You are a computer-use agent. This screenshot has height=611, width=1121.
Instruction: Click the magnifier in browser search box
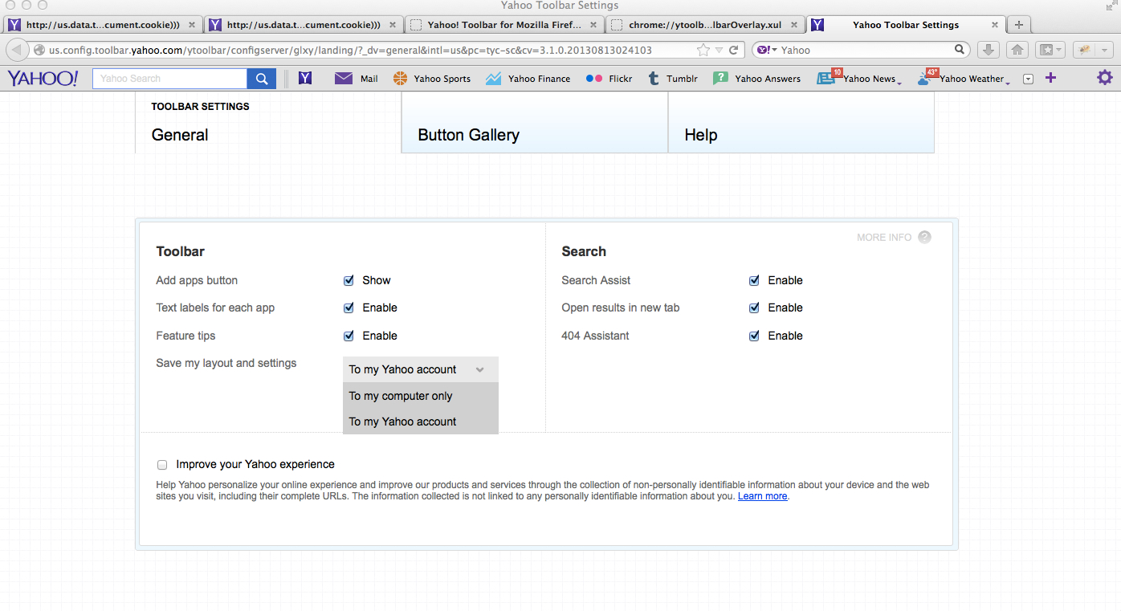pyautogui.click(x=960, y=49)
